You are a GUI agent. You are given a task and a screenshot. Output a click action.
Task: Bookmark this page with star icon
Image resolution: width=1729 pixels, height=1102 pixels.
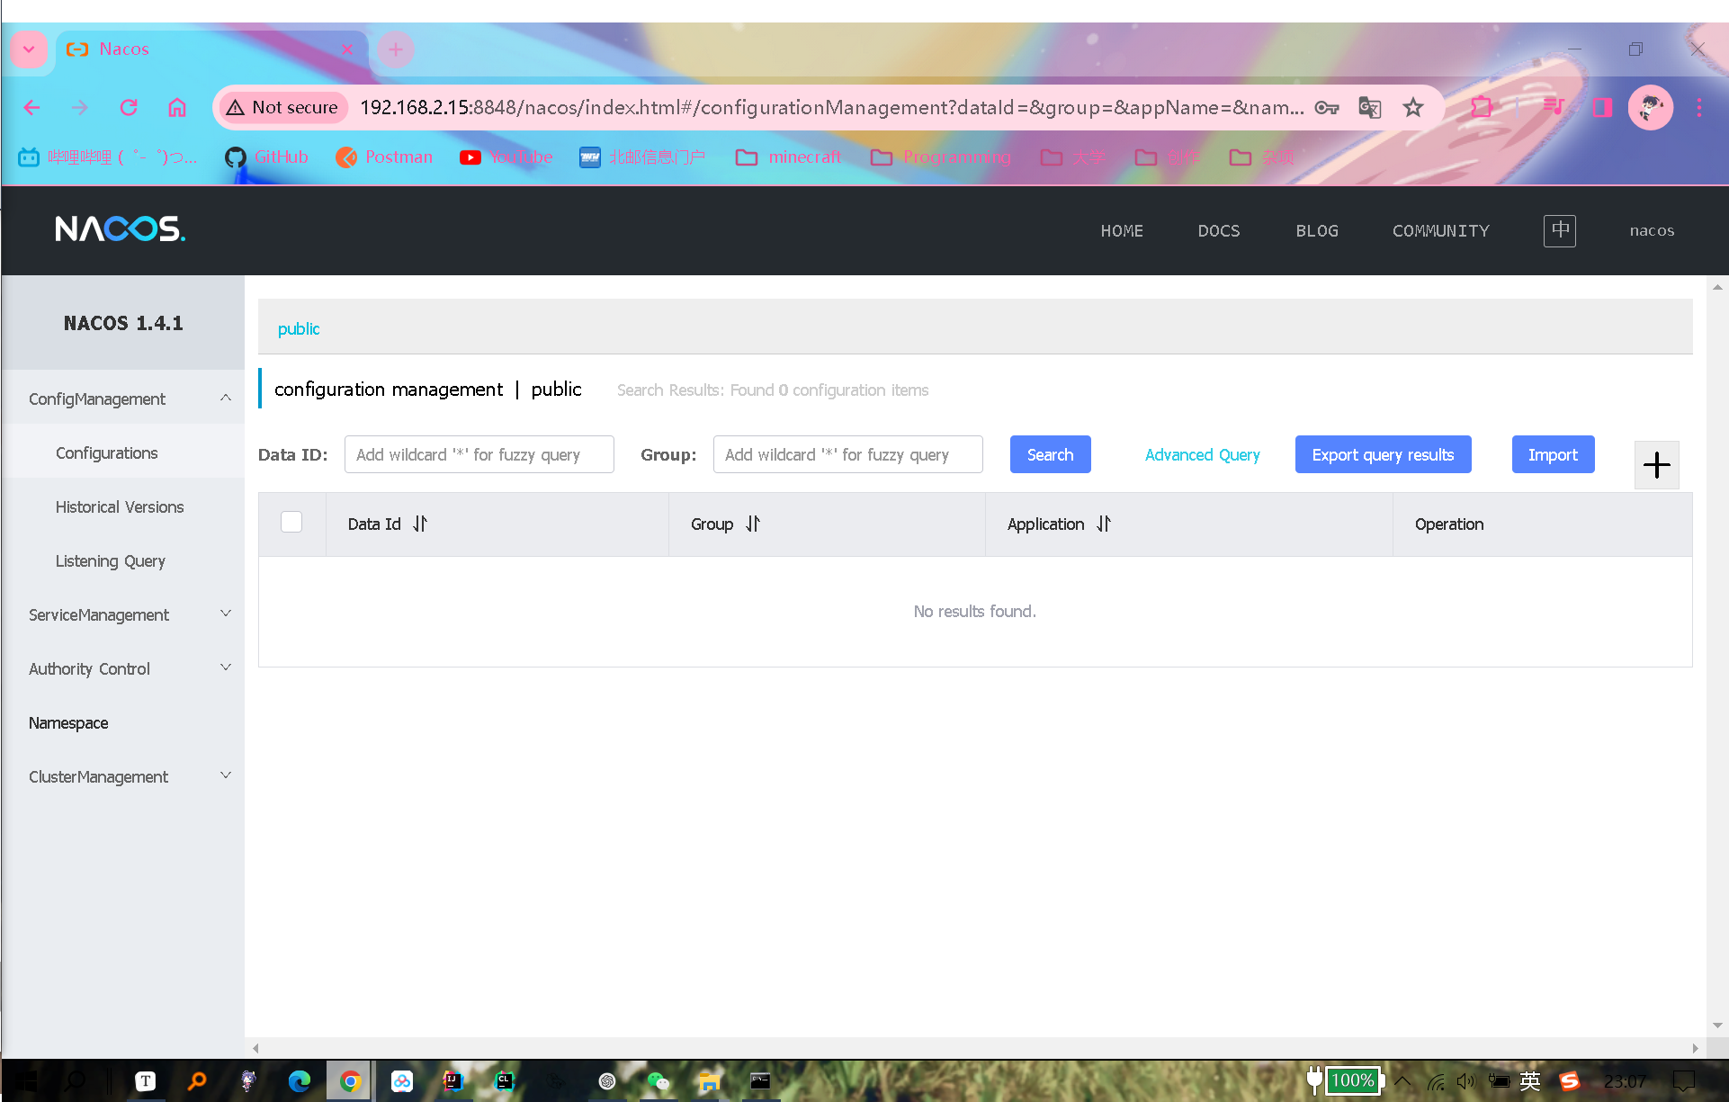point(1413,108)
